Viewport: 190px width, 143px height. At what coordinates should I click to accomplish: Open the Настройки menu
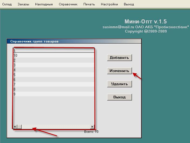109,4
